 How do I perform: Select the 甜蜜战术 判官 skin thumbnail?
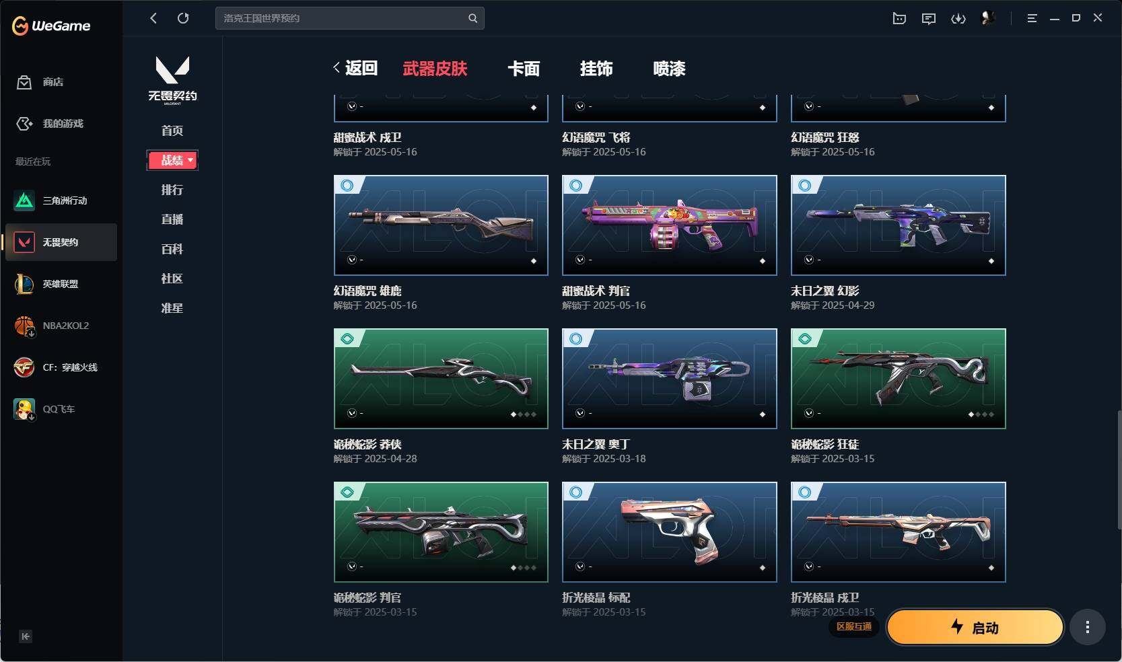pyautogui.click(x=669, y=225)
